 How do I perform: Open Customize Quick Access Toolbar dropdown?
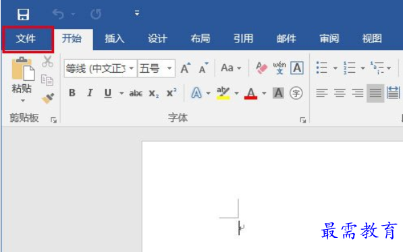point(137,13)
